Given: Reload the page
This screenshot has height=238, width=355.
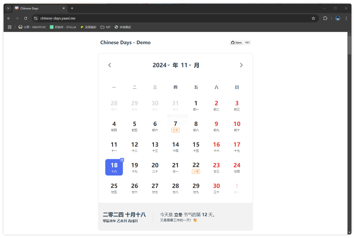Looking at the screenshot, I should 26,18.
